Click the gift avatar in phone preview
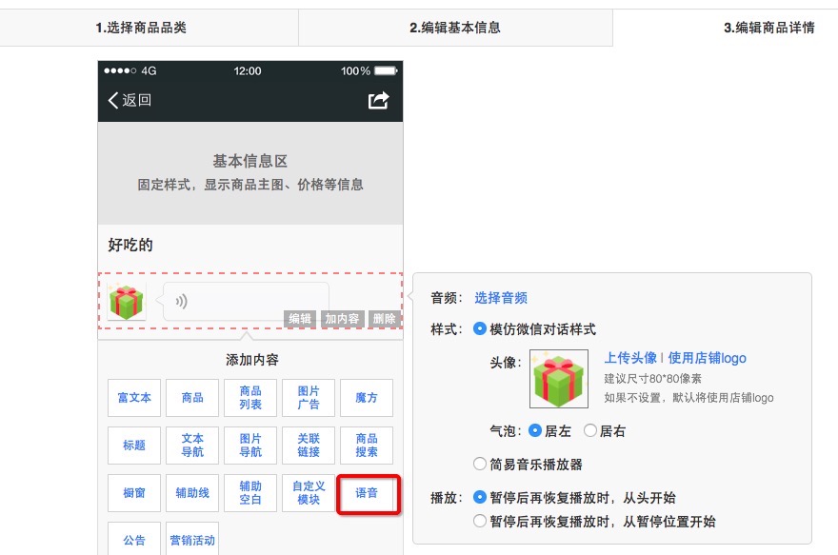838x555 pixels. 127,302
